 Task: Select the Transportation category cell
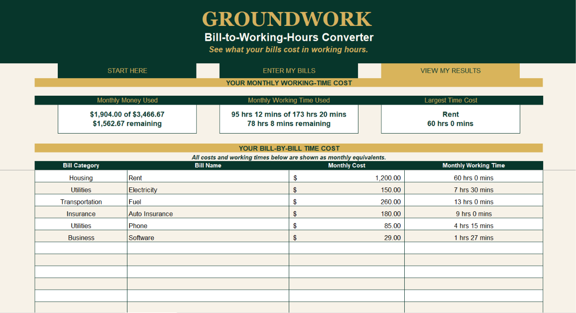tap(81, 201)
